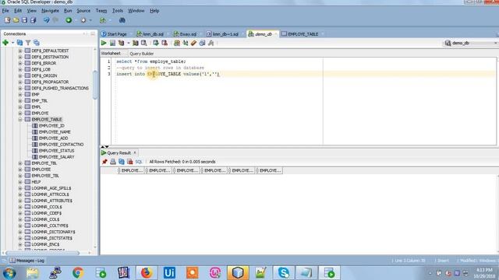Click the Save icon in main toolbar
This screenshot has height=280, width=499.
point(24,20)
